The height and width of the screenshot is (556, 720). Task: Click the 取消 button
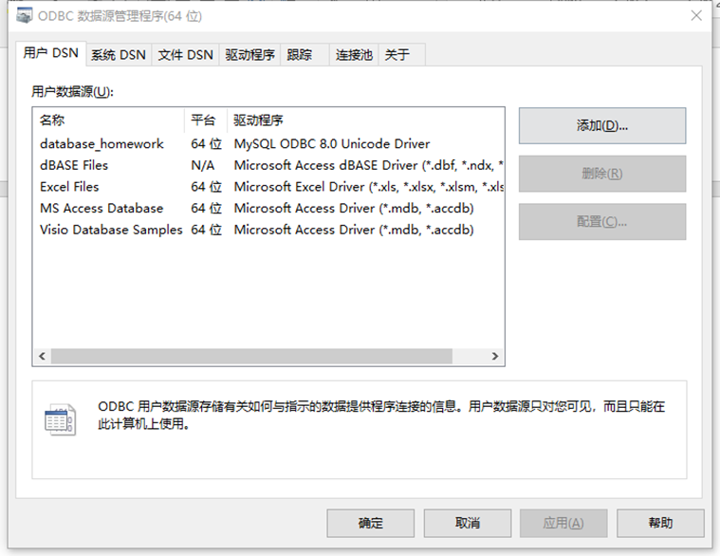pyautogui.click(x=468, y=523)
